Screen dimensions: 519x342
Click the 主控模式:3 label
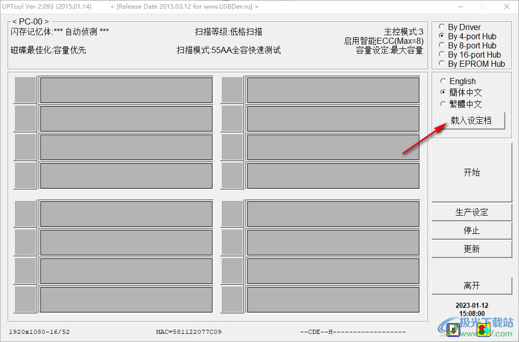pyautogui.click(x=404, y=32)
